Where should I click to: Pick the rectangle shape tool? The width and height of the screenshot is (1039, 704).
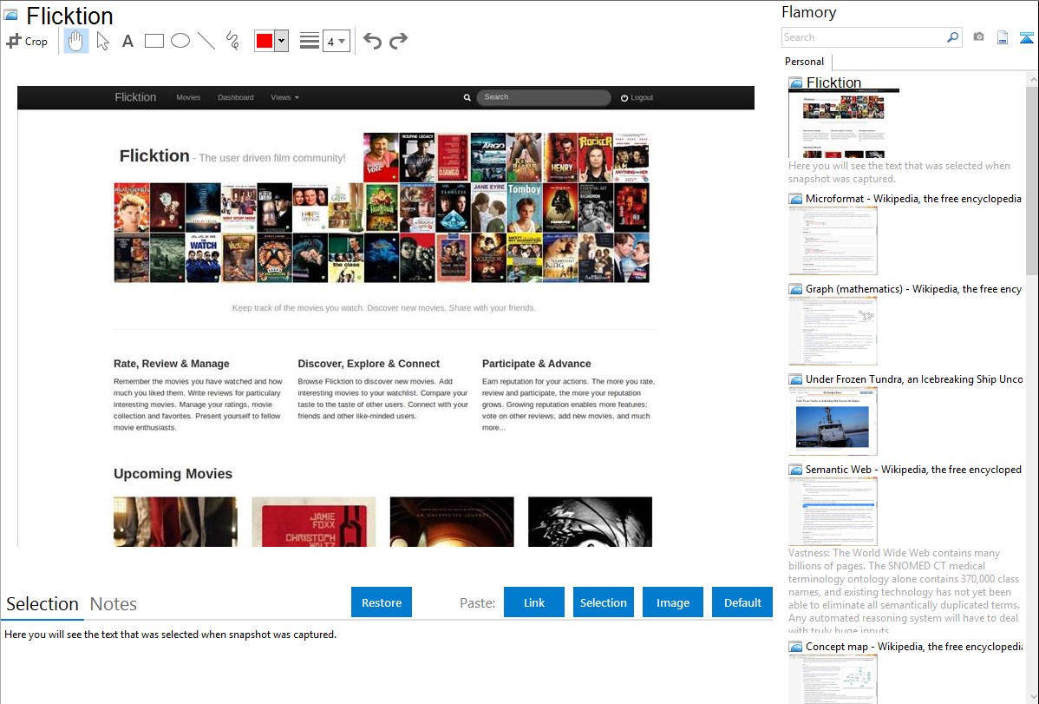[154, 41]
